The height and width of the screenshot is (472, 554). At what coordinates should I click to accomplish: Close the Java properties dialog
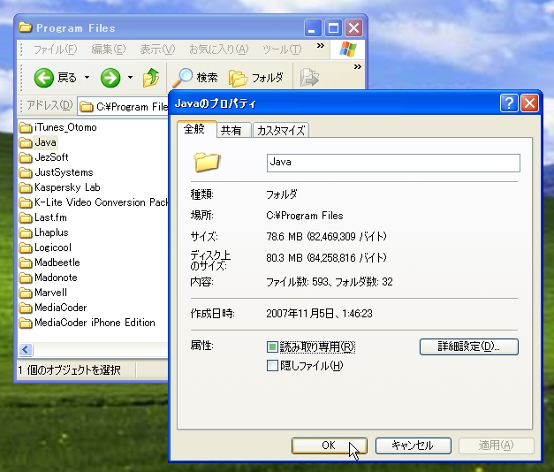[529, 103]
